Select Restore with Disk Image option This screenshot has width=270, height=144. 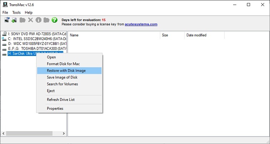(x=66, y=71)
